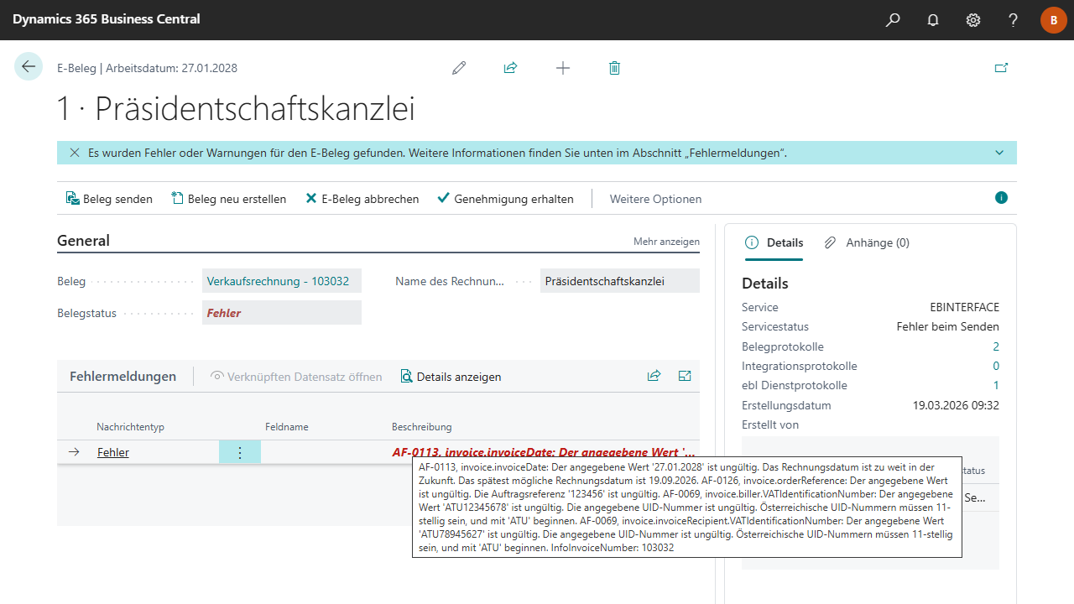Switch to the Anhänge (0) tab
The image size is (1074, 604).
[868, 242]
